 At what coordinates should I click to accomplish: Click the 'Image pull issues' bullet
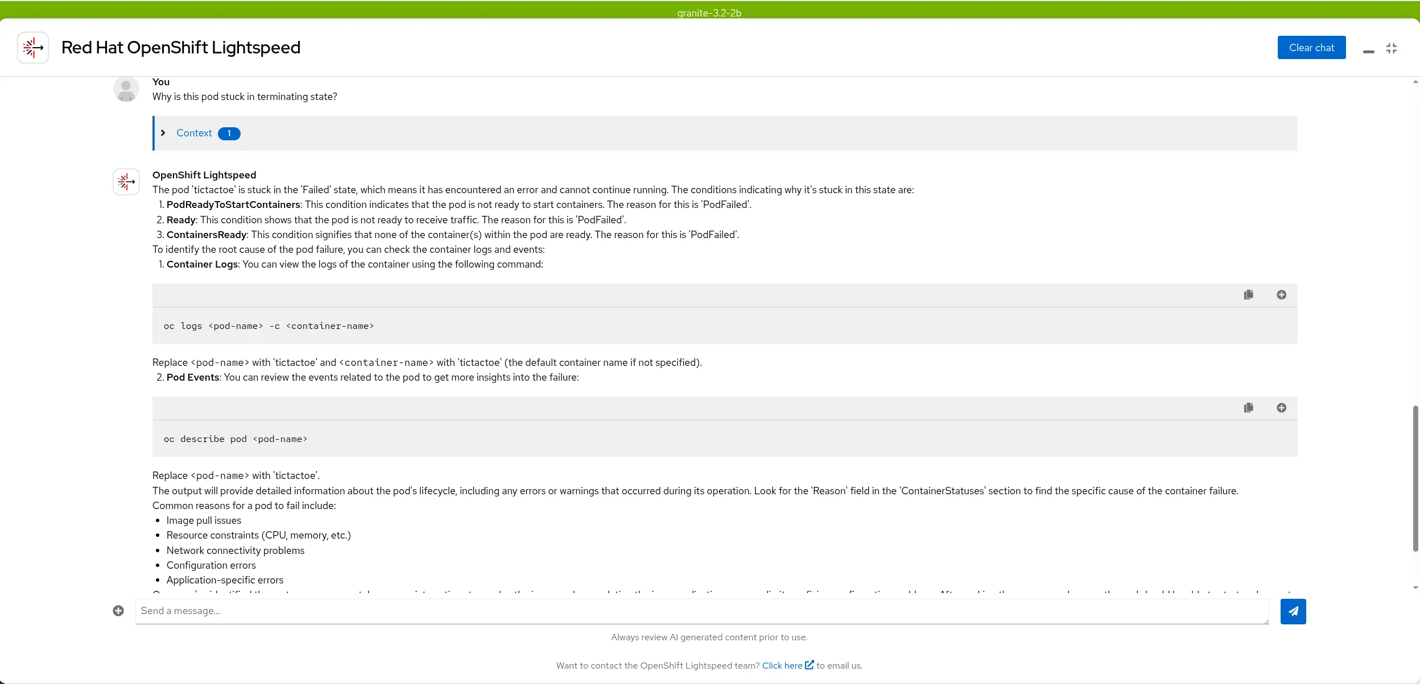pyautogui.click(x=204, y=520)
